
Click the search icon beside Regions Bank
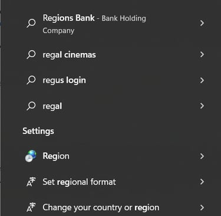[x=31, y=23]
